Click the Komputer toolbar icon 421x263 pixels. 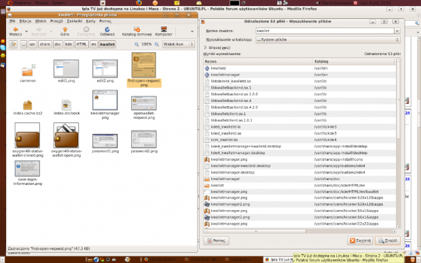164,29
